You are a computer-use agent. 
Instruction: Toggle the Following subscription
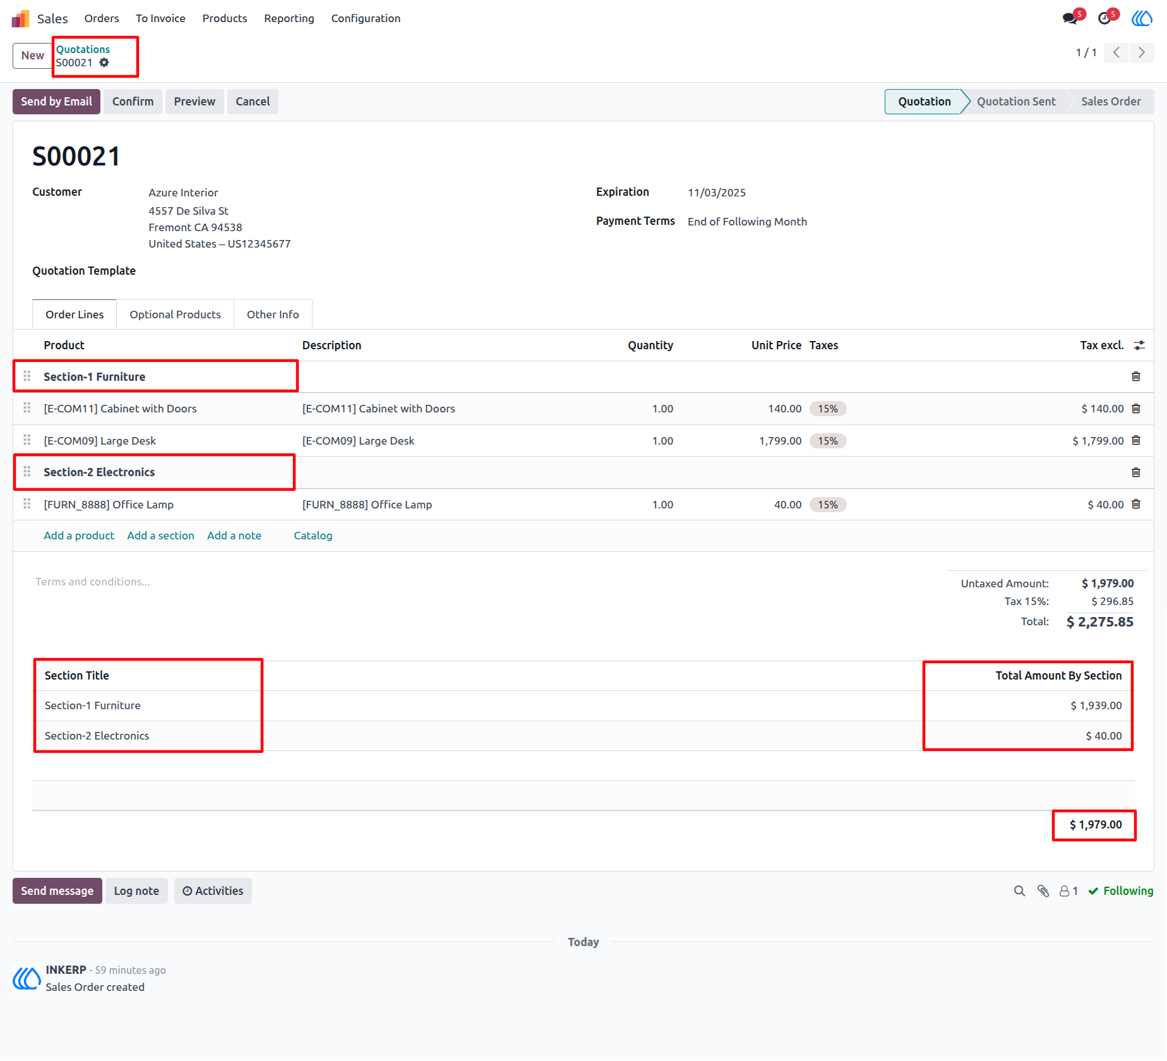pos(1121,891)
